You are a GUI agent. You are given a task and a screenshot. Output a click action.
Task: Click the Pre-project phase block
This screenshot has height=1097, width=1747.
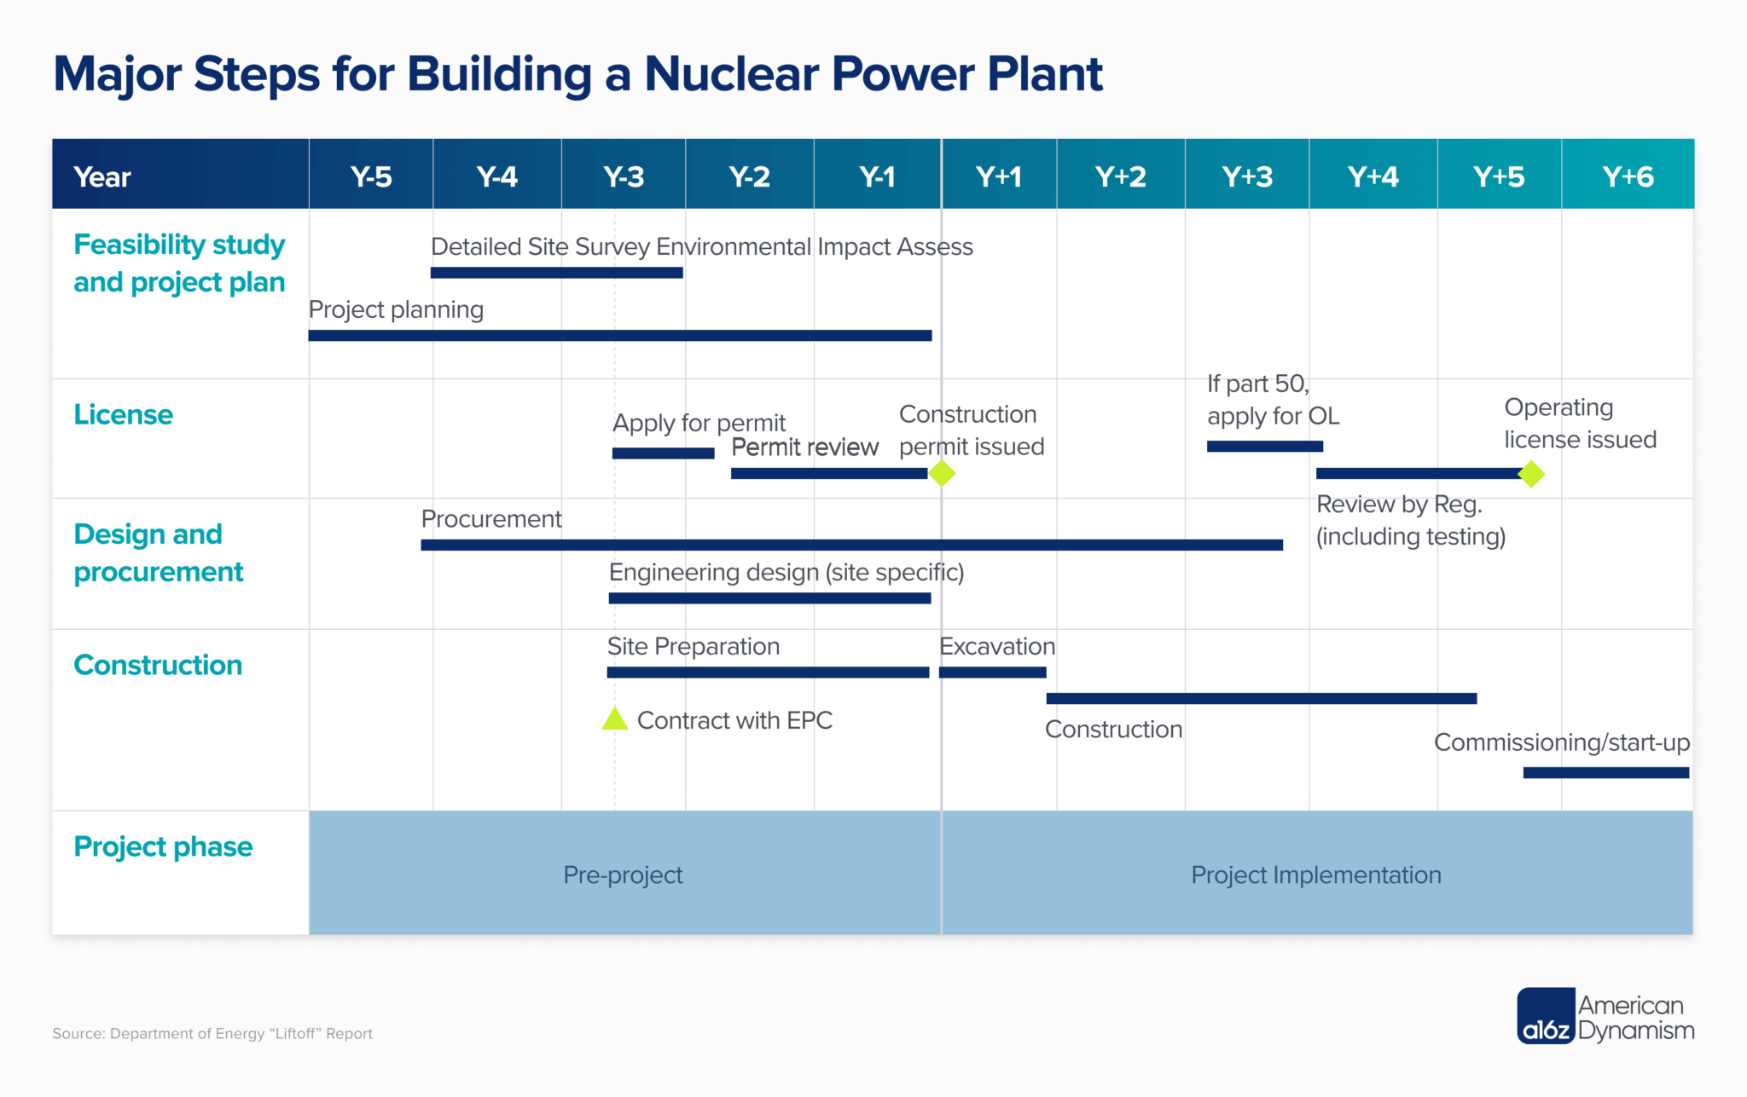click(625, 873)
